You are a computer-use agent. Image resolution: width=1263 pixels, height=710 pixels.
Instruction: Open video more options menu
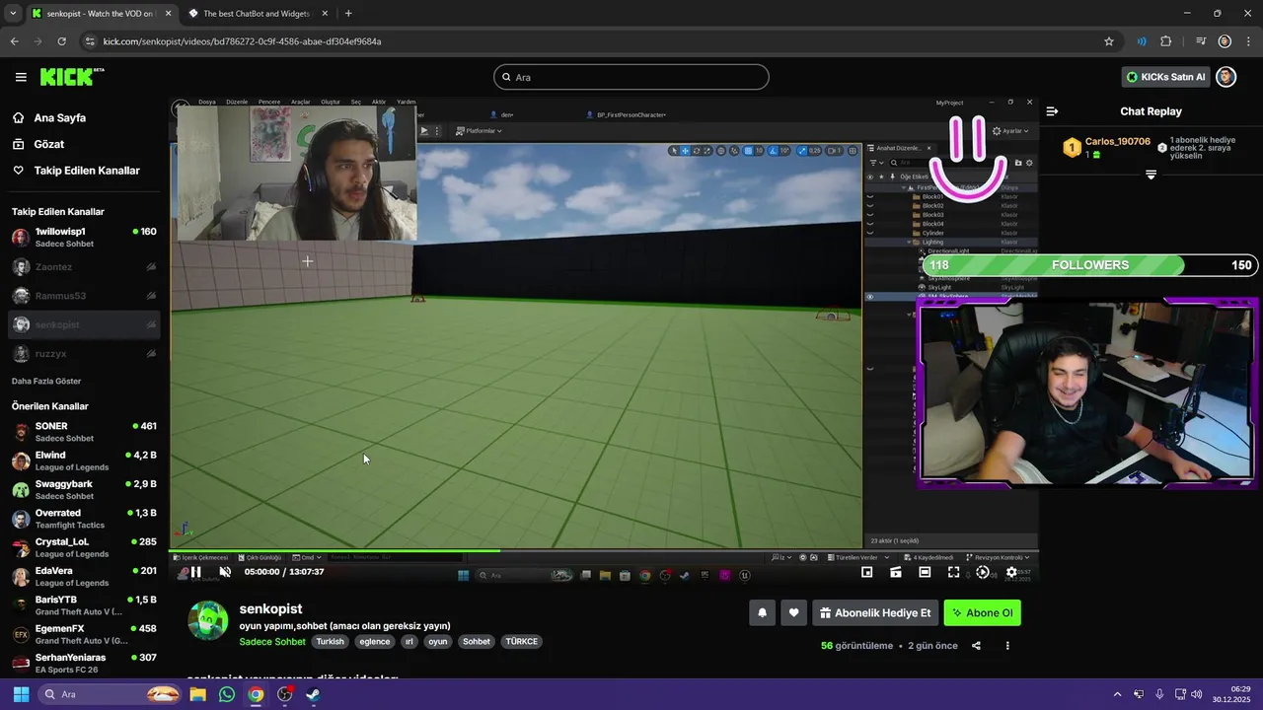point(1007,646)
